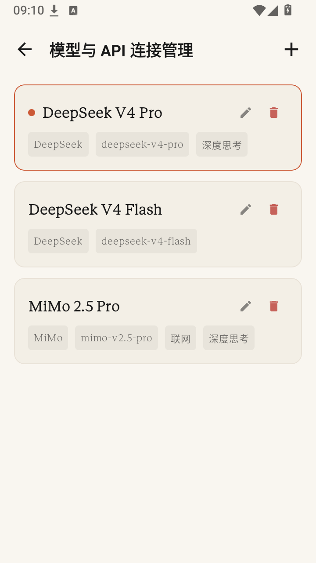Open the download notification in status bar
Screen dimensions: 316x563
pyautogui.click(x=54, y=11)
